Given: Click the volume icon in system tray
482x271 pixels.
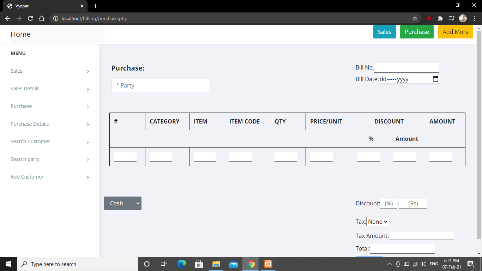Looking at the screenshot, I should pyautogui.click(x=423, y=264).
